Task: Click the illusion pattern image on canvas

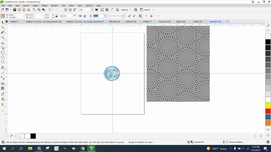Action: 178,64
